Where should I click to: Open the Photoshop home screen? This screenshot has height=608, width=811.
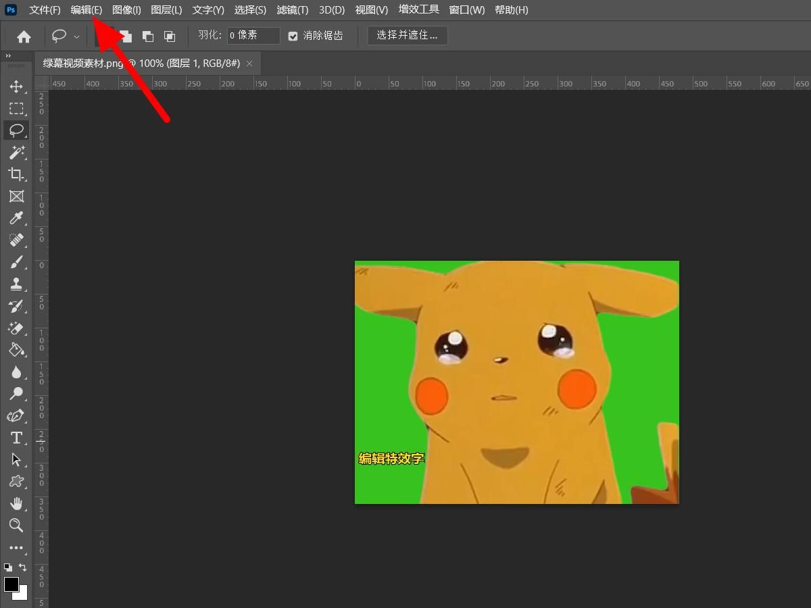click(24, 36)
